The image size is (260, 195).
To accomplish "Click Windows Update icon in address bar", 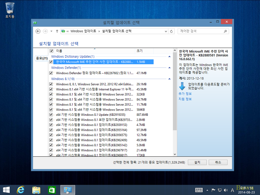I will pyautogui.click(x=63, y=31).
